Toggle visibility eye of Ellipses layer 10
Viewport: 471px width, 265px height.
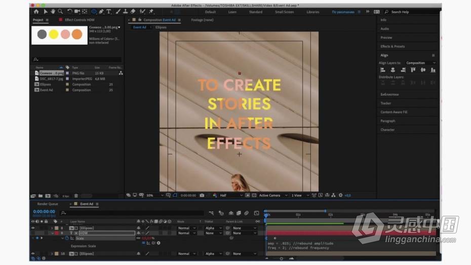coord(33,253)
